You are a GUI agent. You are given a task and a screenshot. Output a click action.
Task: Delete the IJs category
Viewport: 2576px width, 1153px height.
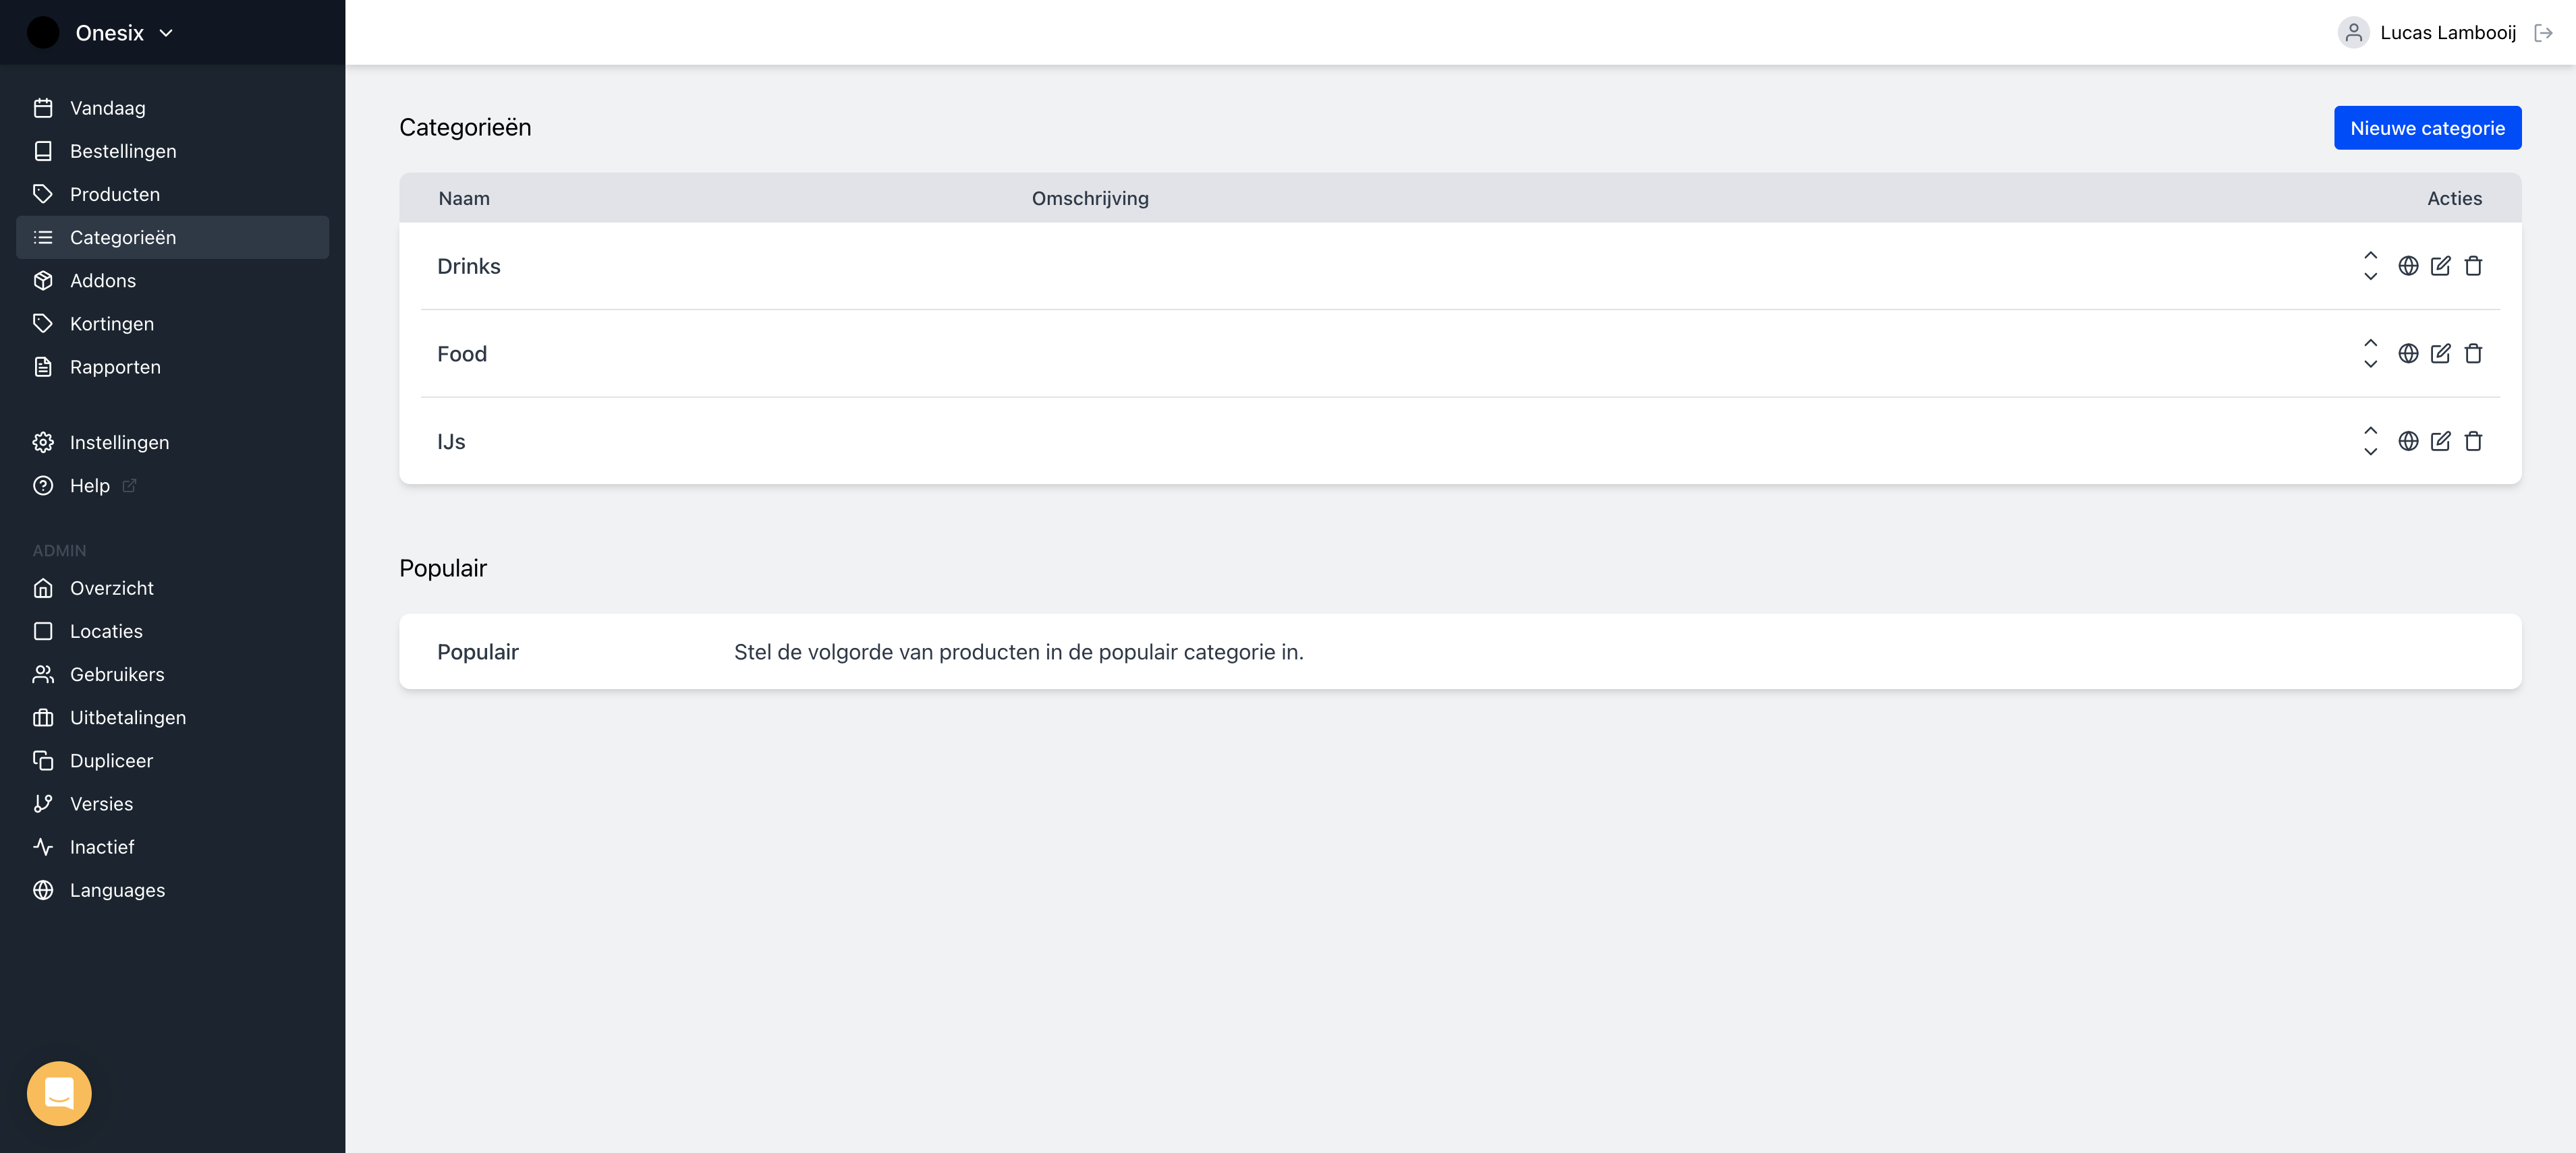[2473, 440]
